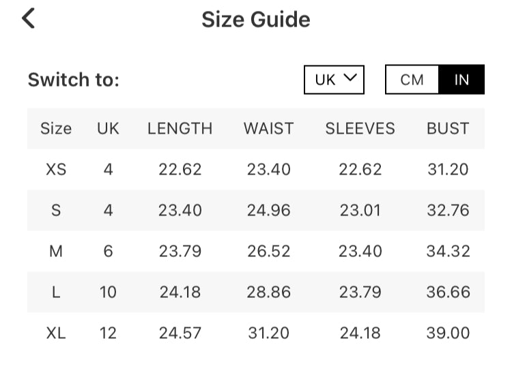Click the Switch to label
The height and width of the screenshot is (390, 512).
click(73, 80)
